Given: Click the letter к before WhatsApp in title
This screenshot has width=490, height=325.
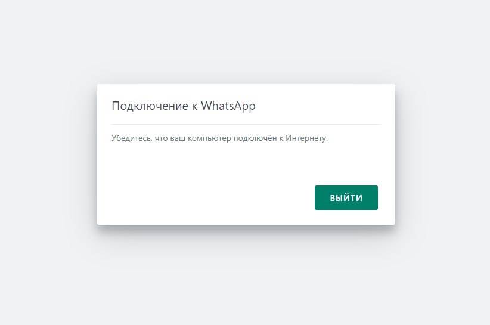Looking at the screenshot, I should pos(194,107).
